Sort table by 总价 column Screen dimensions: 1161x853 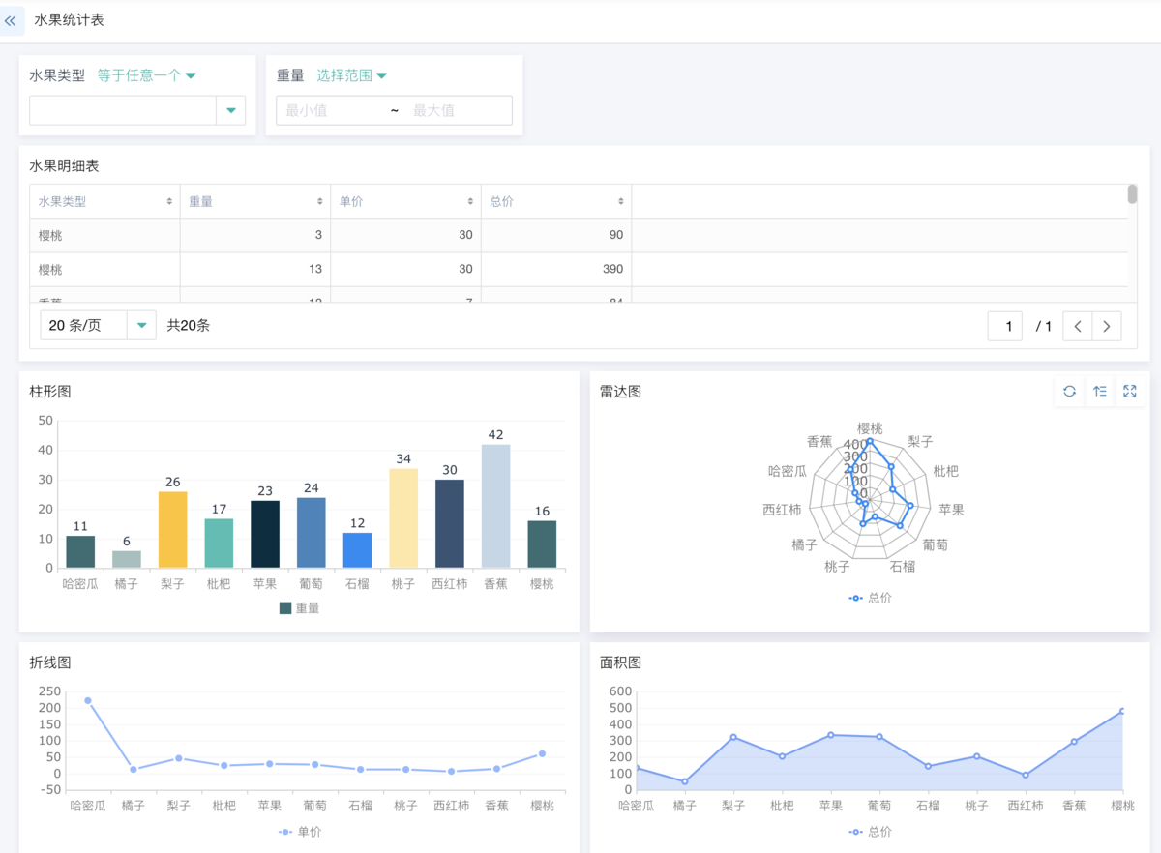621,201
